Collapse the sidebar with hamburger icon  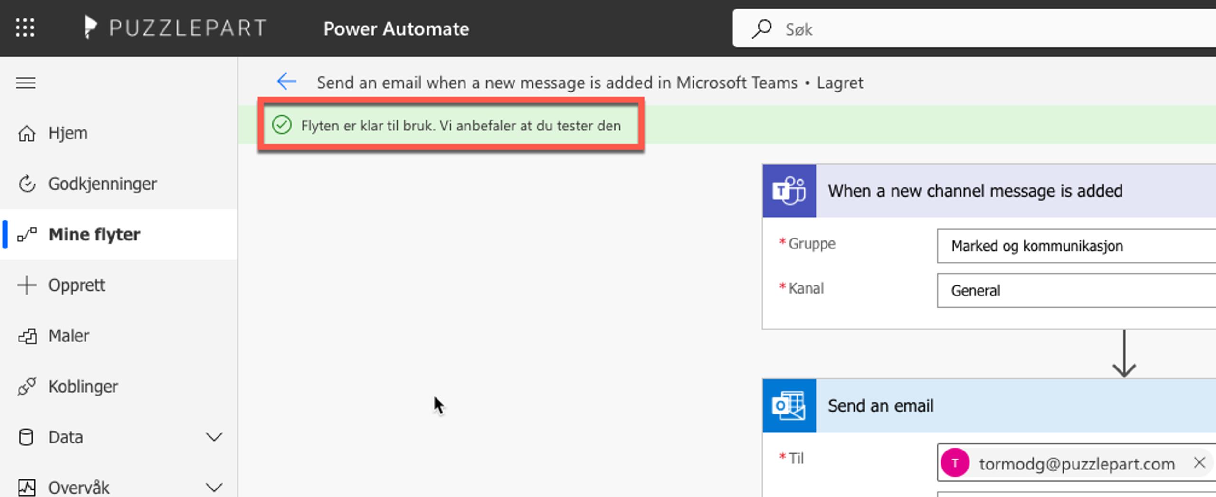[x=26, y=83]
